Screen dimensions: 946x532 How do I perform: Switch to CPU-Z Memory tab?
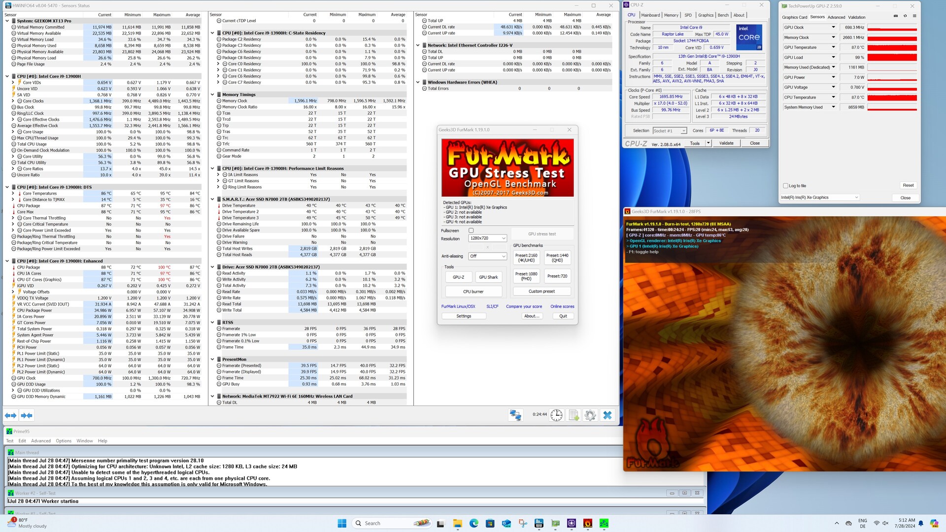671,15
